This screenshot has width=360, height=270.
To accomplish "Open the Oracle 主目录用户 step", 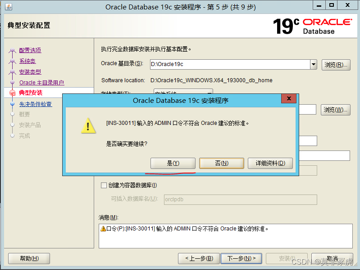I will (41, 83).
